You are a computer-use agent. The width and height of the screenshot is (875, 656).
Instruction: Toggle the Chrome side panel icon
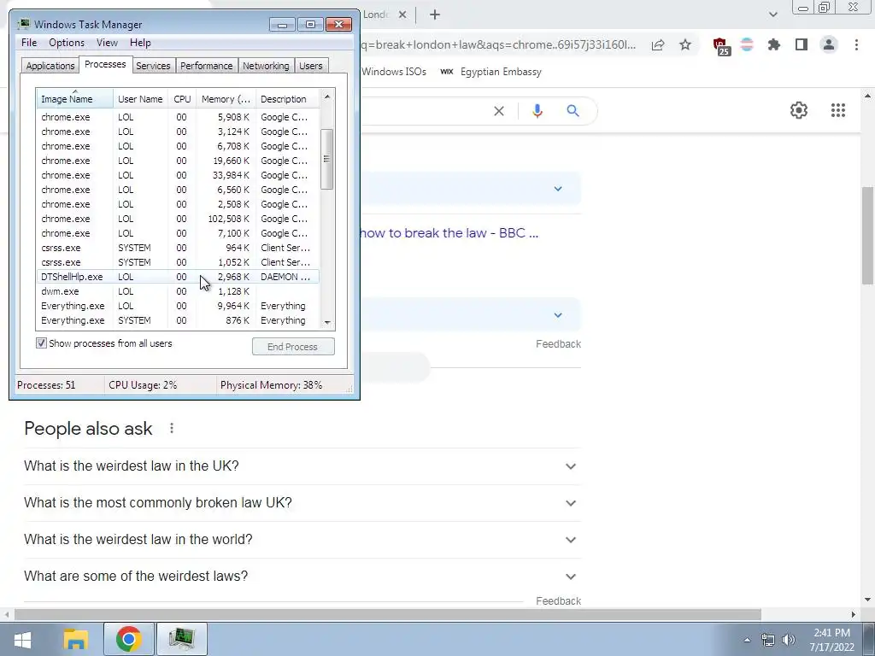(802, 44)
